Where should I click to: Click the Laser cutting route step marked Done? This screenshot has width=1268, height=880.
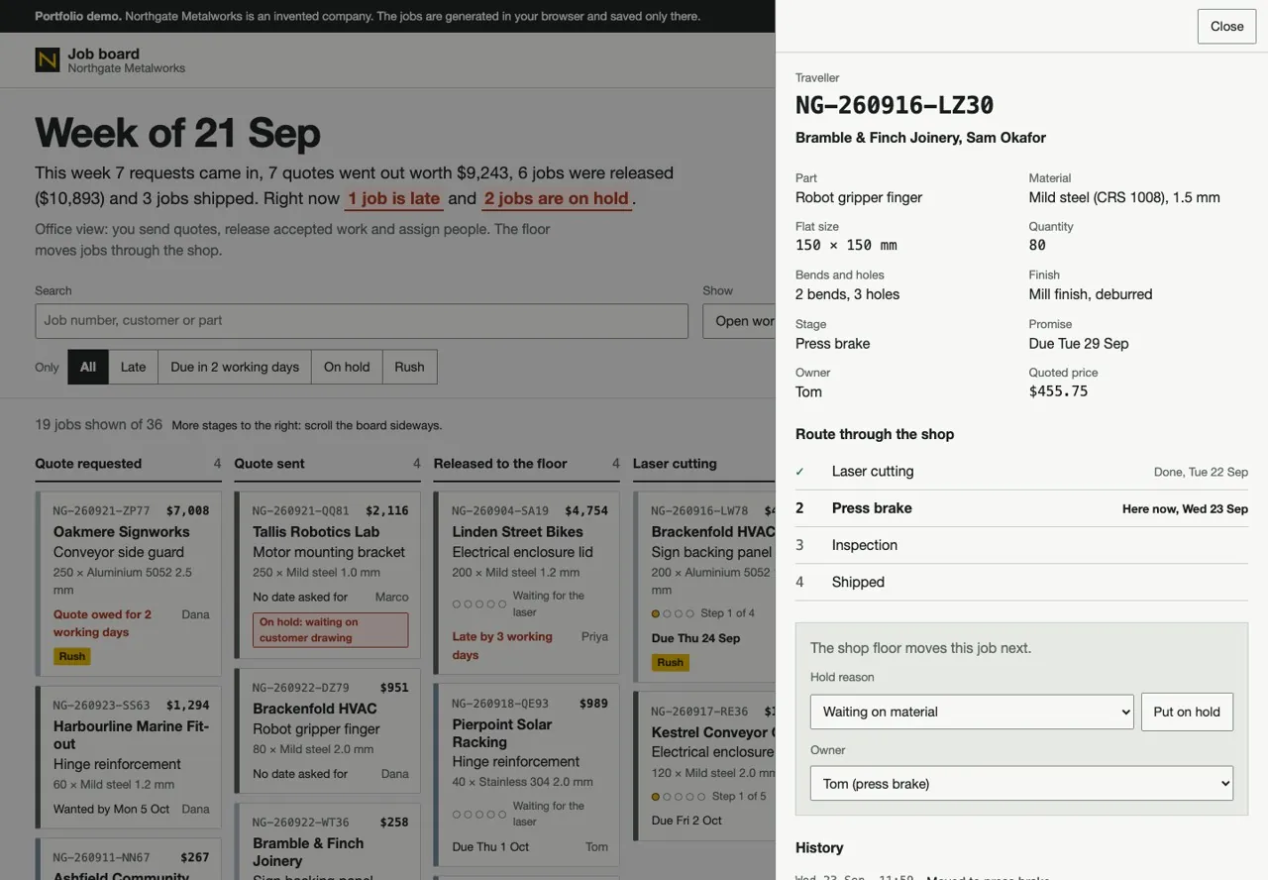tap(1021, 472)
